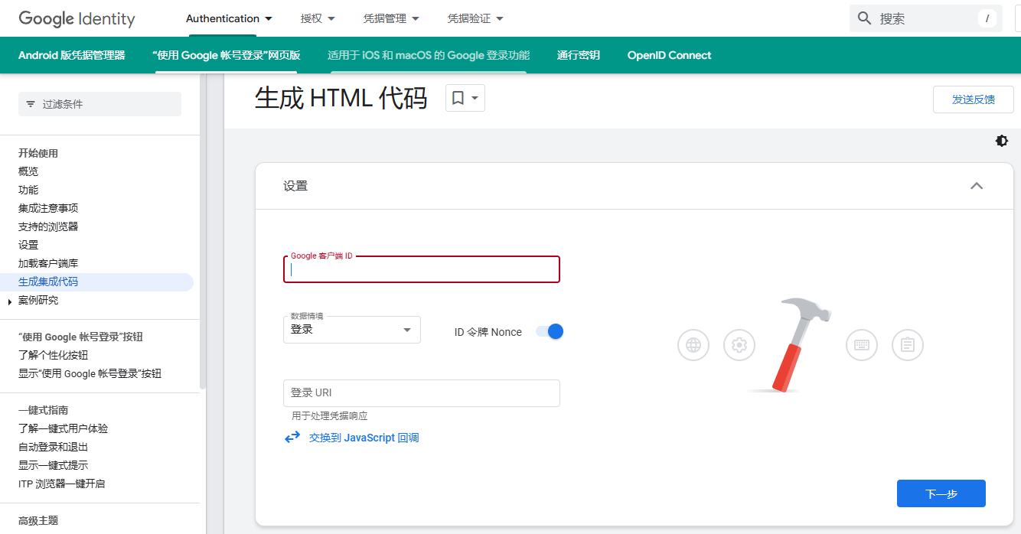The width and height of the screenshot is (1021, 534).
Task: Collapse the 设置 panel chevron
Action: point(977,186)
